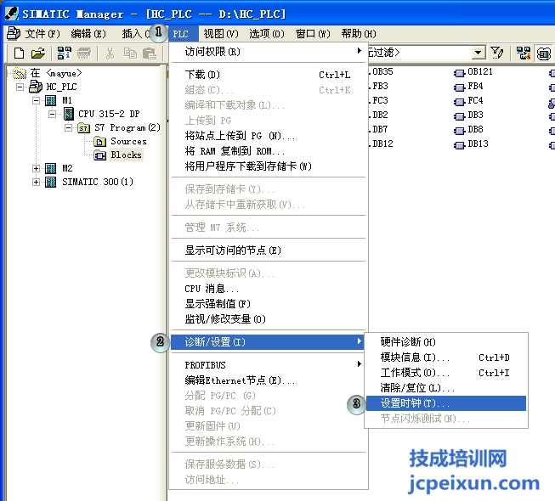
Task: Open the filter combo box dropdown arrow
Action: point(479,53)
